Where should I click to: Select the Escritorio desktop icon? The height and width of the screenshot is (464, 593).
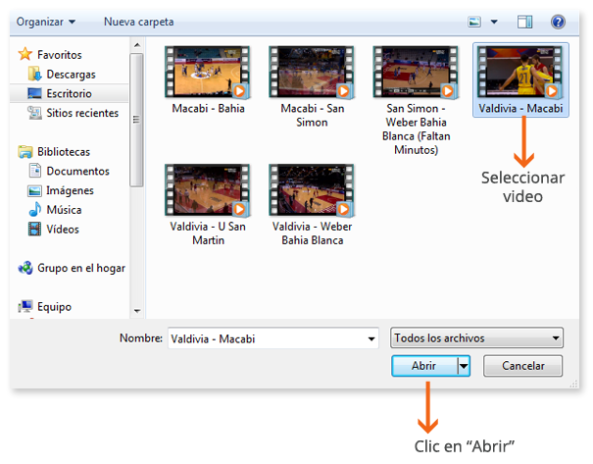pos(34,93)
